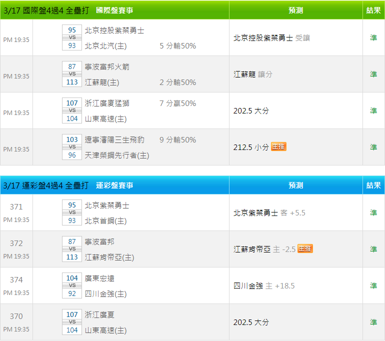Click the VS badge in match 370
The height and width of the screenshot is (341, 385).
tap(72, 322)
